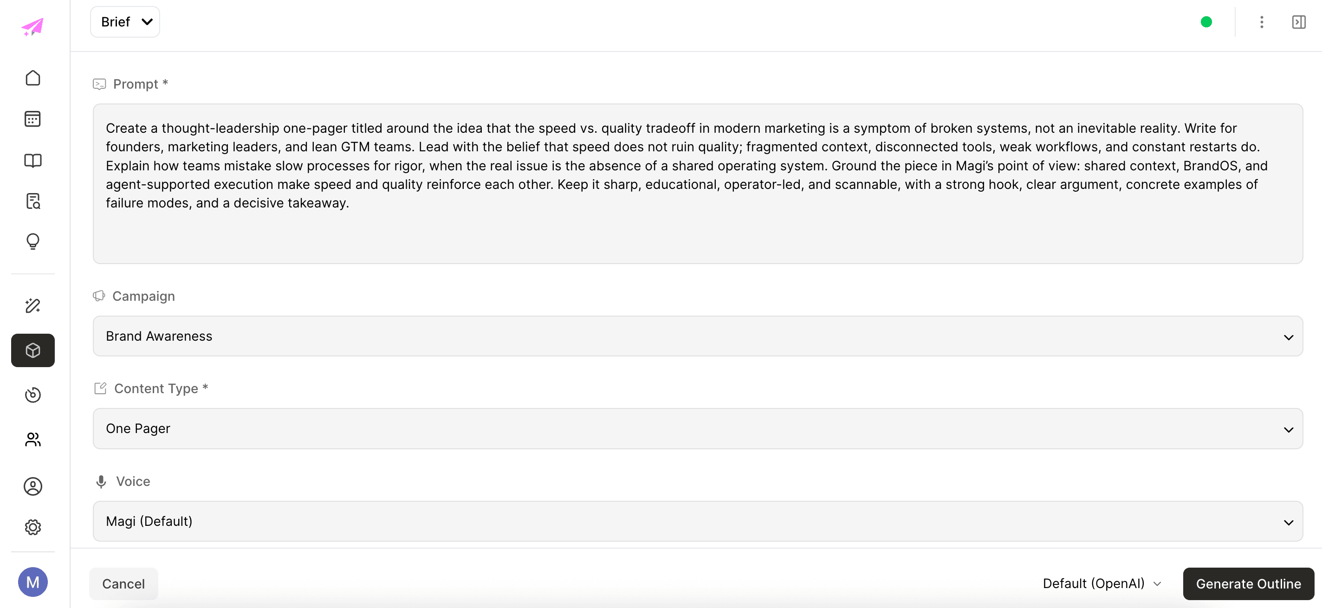The height and width of the screenshot is (608, 1322).
Task: Toggle the right side panel icon
Action: [x=1298, y=22]
